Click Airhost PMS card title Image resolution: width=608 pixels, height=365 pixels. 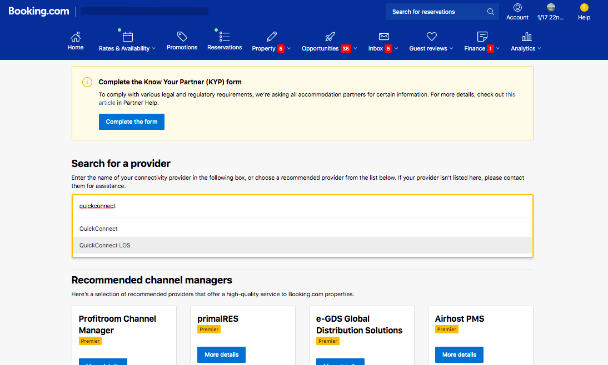click(x=460, y=318)
